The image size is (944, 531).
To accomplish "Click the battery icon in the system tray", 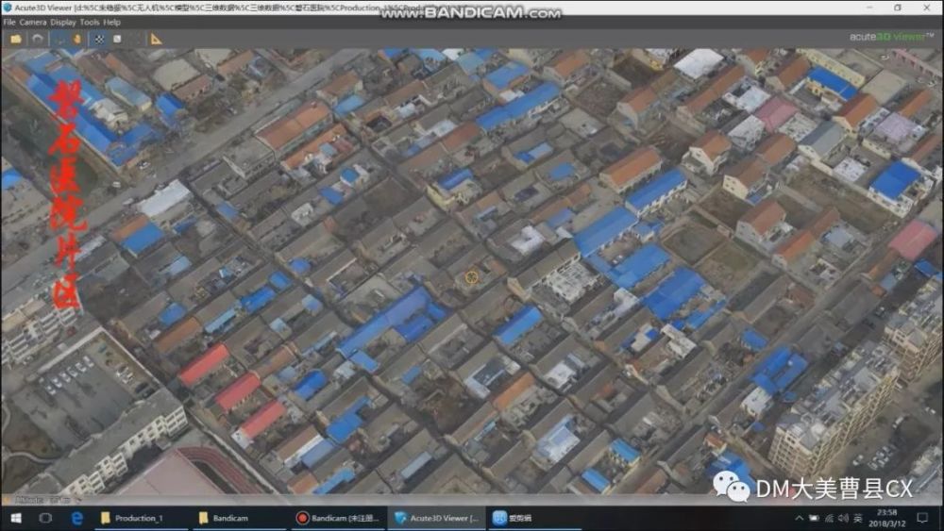I will pos(814,518).
